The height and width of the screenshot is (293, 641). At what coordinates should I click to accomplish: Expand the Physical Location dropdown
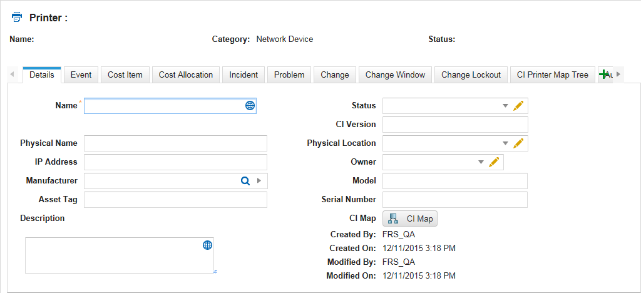(505, 143)
